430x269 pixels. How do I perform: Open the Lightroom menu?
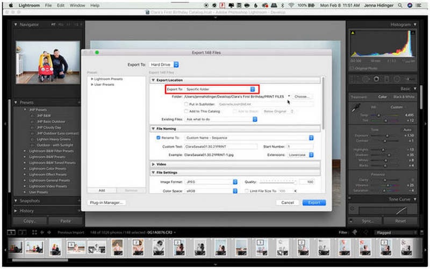click(29, 5)
